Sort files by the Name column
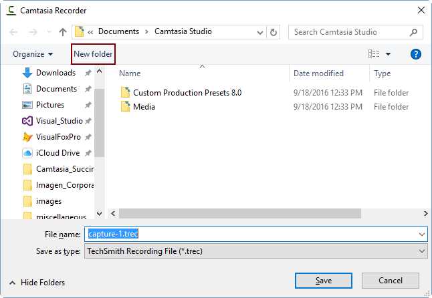The image size is (432, 298). tap(130, 73)
